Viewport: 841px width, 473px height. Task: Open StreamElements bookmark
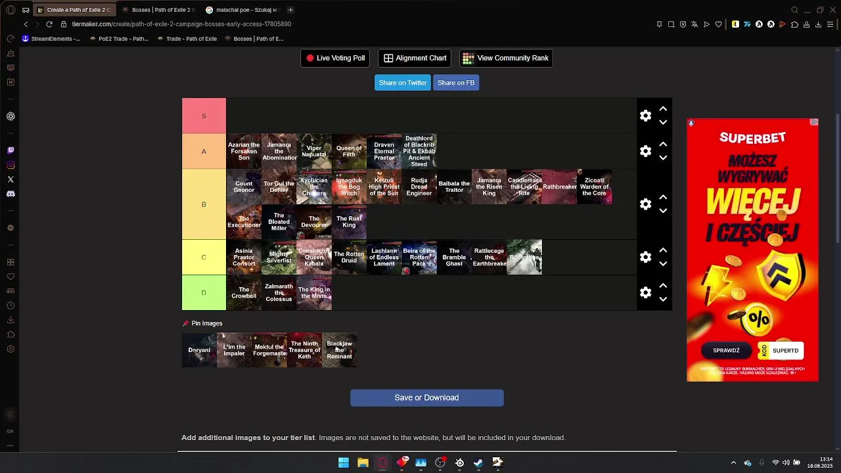pos(51,39)
